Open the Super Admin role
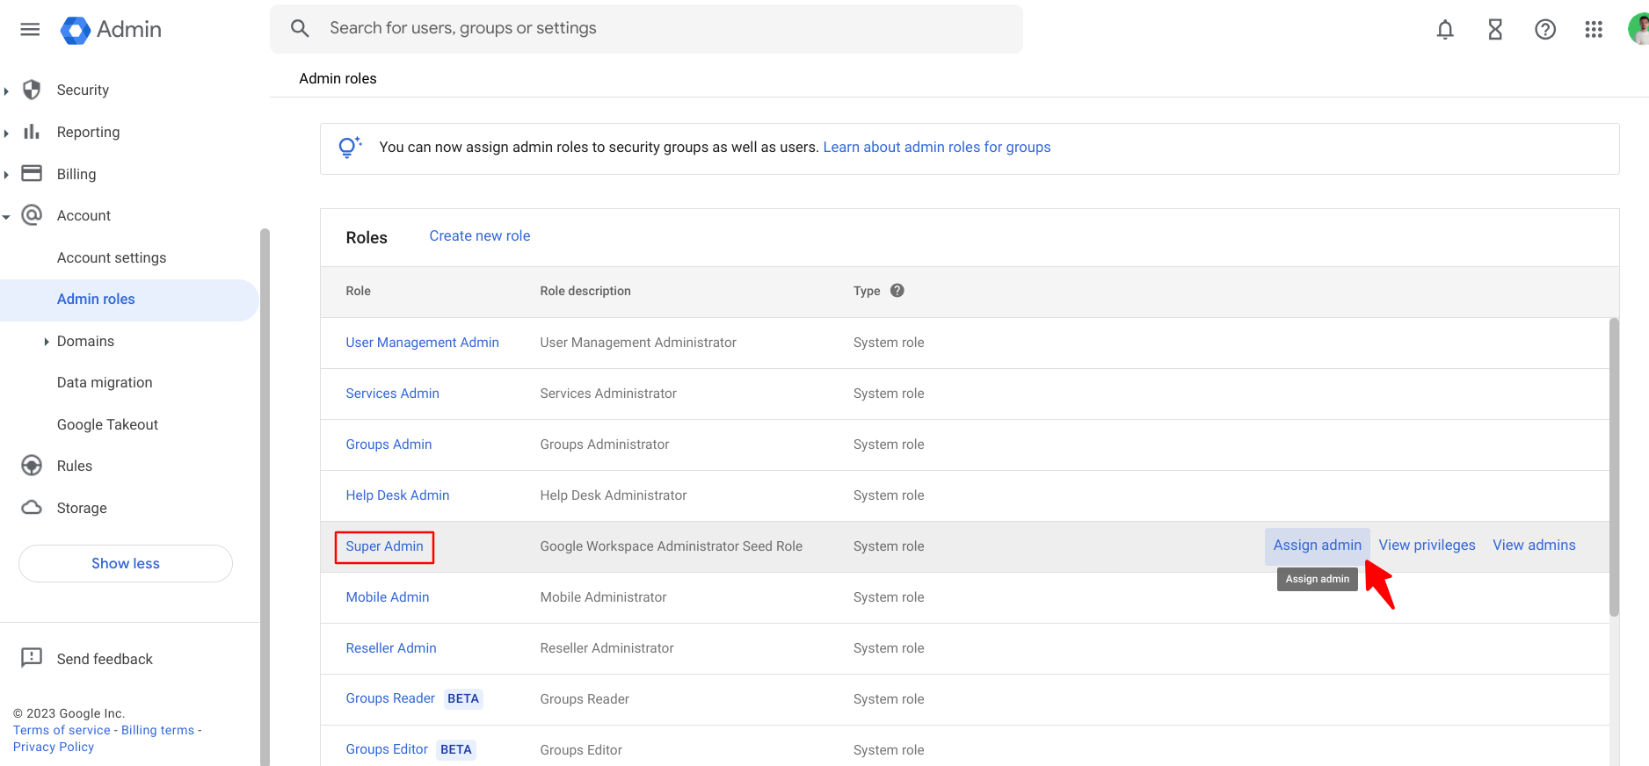This screenshot has height=766, width=1649. [384, 546]
